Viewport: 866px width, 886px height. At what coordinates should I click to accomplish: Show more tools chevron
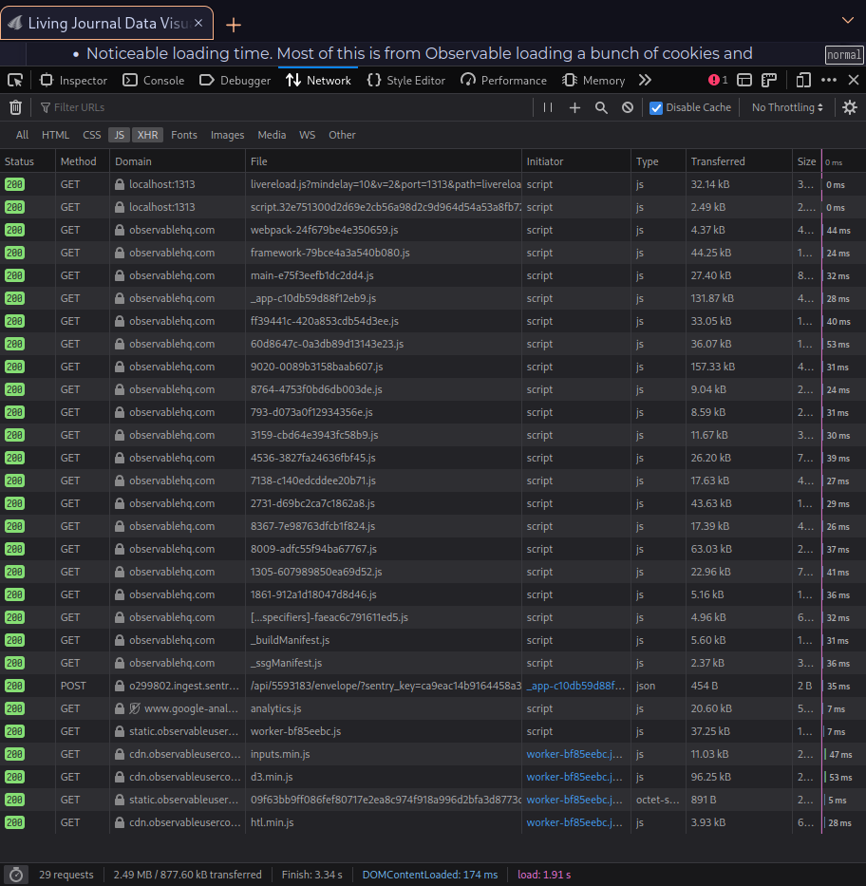645,80
